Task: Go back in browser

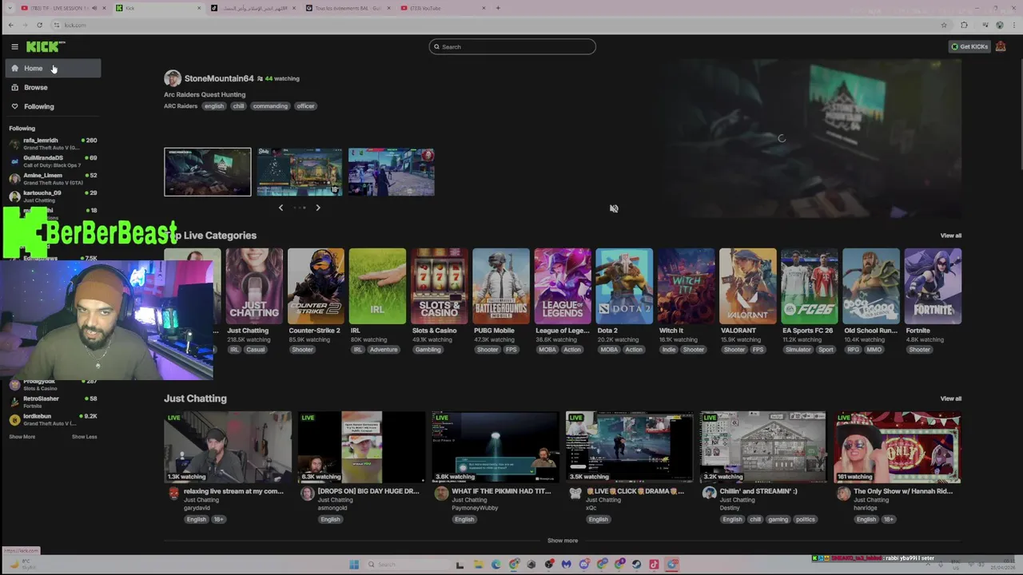Action: pyautogui.click(x=11, y=25)
